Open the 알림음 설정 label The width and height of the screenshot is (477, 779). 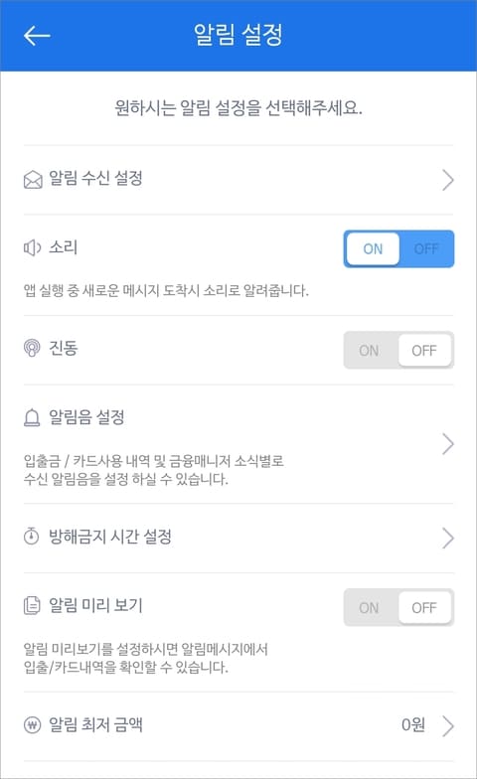point(86,417)
